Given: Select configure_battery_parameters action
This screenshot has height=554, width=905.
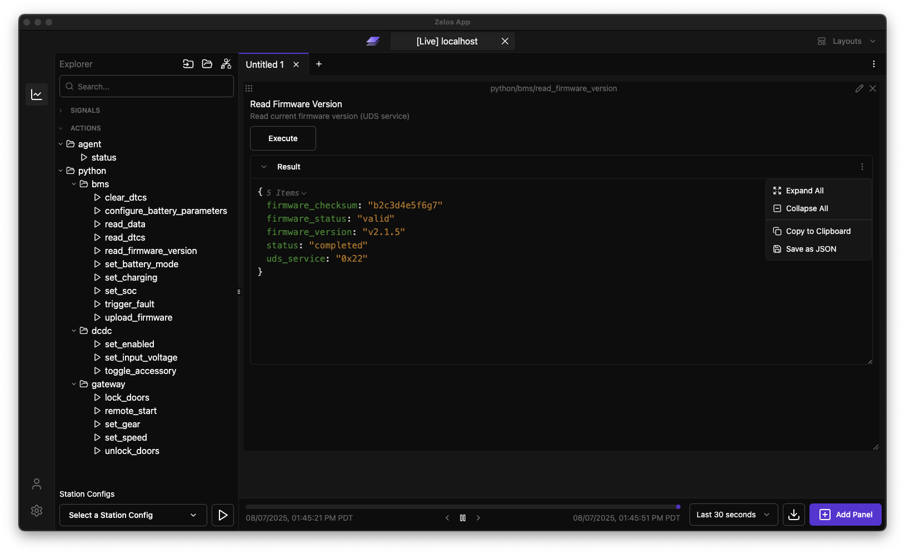Looking at the screenshot, I should tap(166, 211).
